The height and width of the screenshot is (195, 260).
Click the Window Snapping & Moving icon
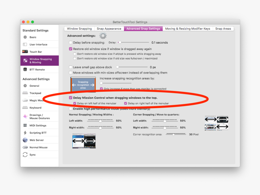(x=25, y=61)
